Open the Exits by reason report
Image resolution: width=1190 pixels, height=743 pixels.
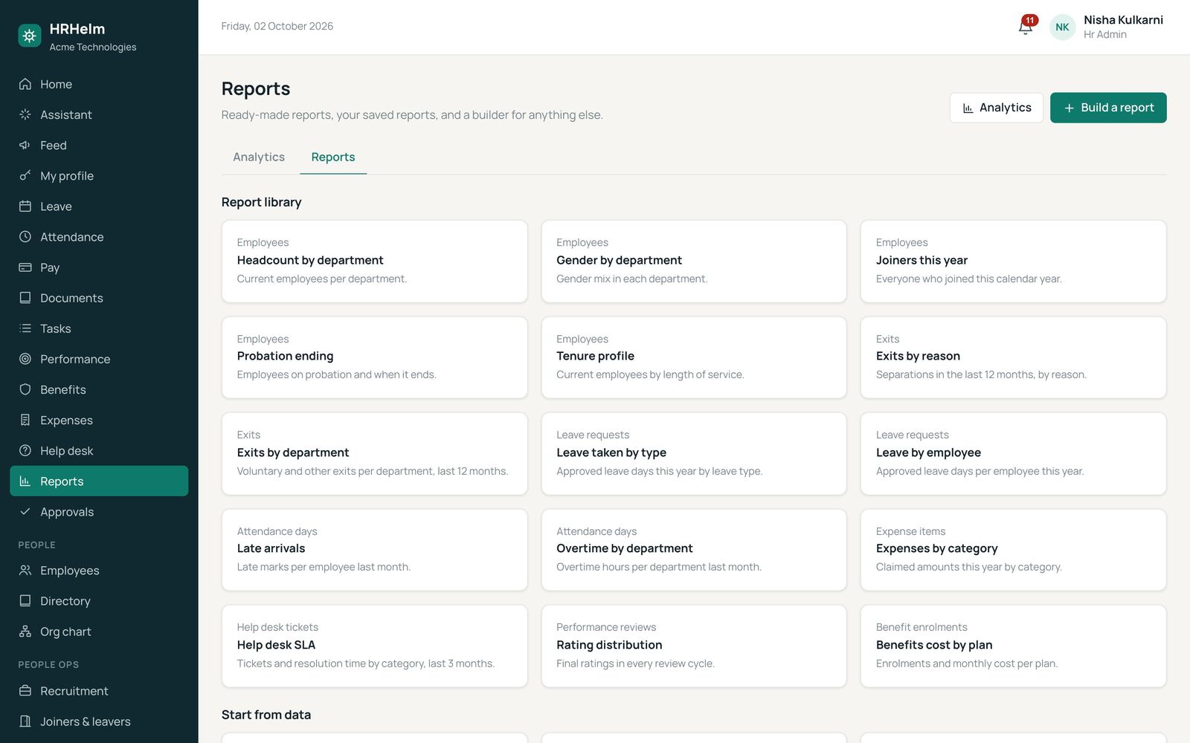[x=1013, y=357]
